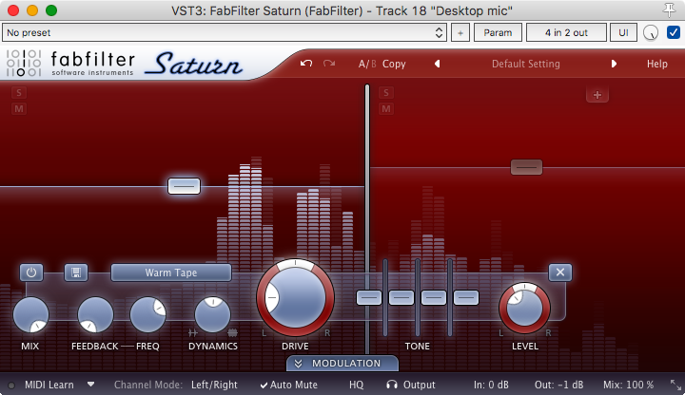Click the undo arrow icon
The height and width of the screenshot is (395, 685).
[306, 64]
